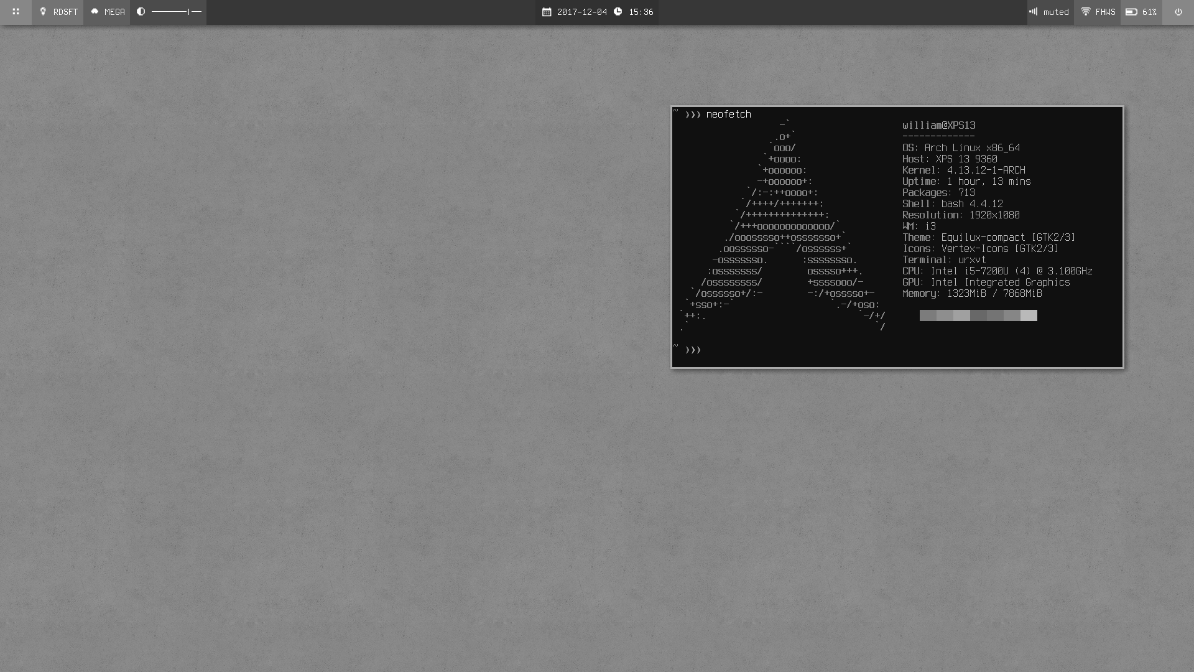The height and width of the screenshot is (672, 1194).
Task: Click the Wi-Fi signal icon
Action: tap(1086, 12)
